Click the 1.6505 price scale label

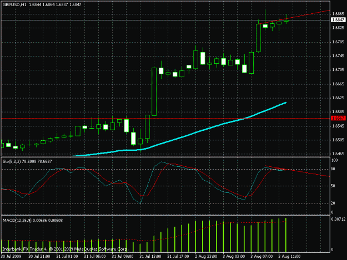click(338, 140)
